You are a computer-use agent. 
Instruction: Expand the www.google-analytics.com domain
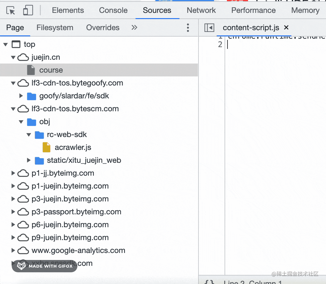(x=13, y=250)
